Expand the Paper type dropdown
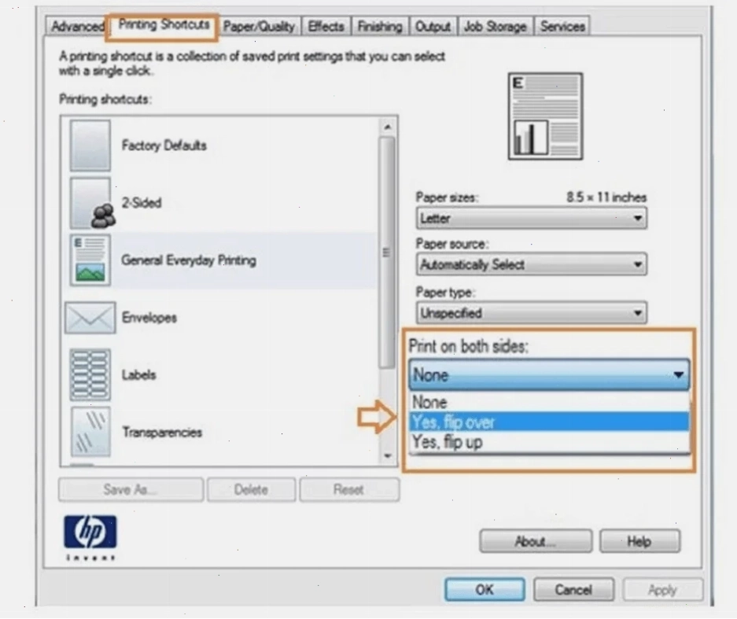 coord(531,313)
